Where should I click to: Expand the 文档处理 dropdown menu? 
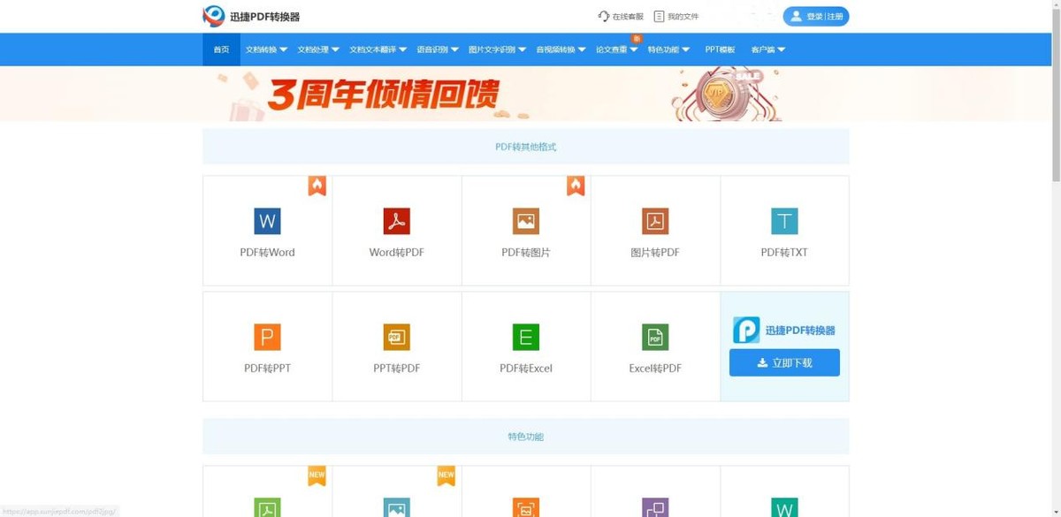(318, 49)
